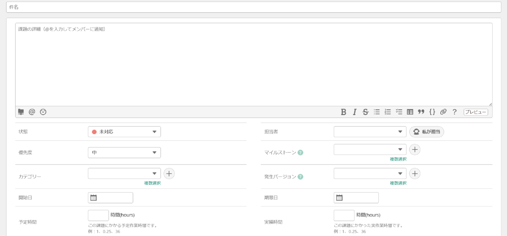Click the 実績時間 hours input field
This screenshot has height=236, width=507.
344,215
